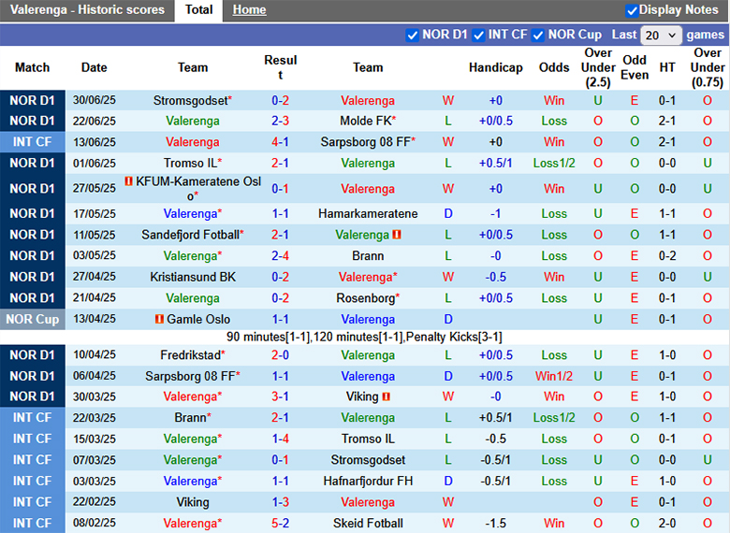Click the red card icon beside Gamle Oslo

159,319
